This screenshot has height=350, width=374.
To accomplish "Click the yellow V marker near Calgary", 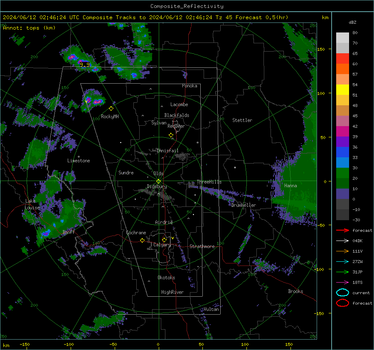I will coord(172,238).
